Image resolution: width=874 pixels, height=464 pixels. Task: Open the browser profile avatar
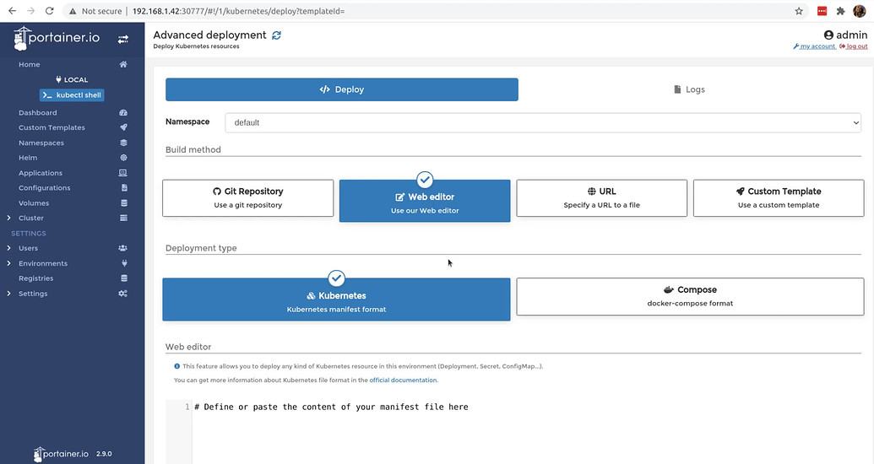tap(860, 11)
